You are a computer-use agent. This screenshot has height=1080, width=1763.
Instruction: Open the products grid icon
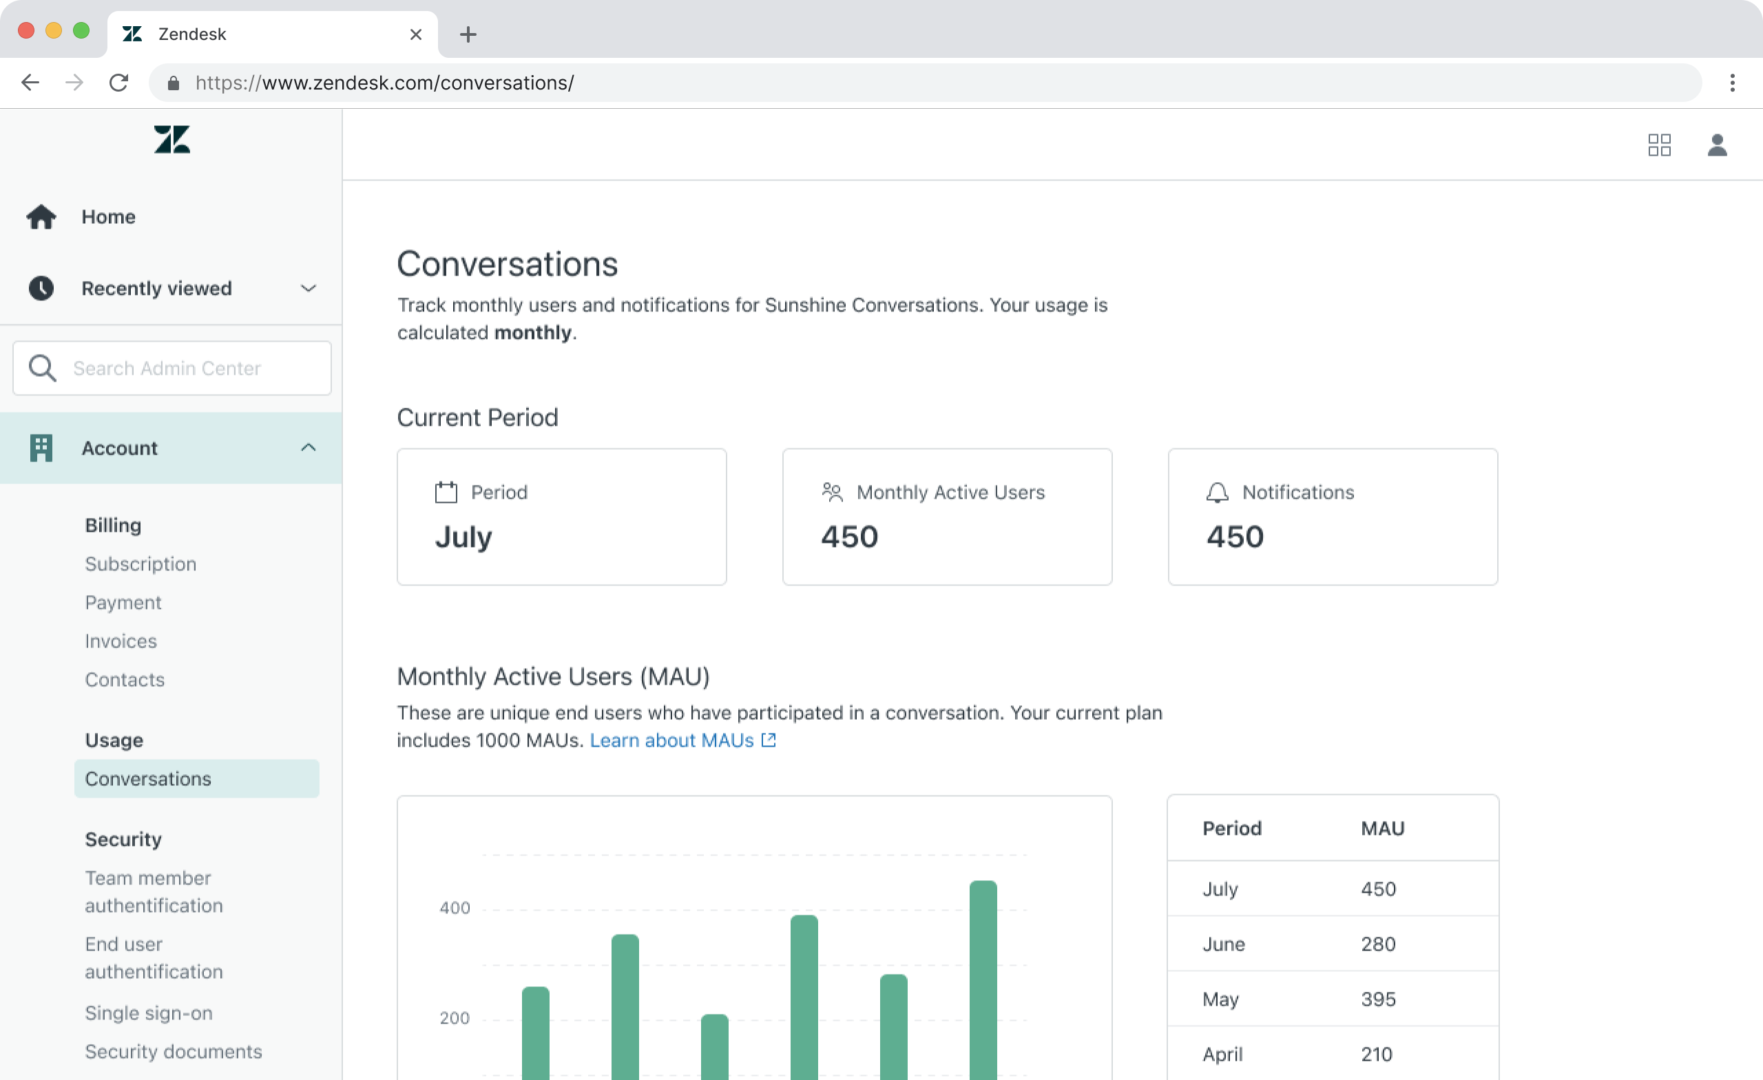pyautogui.click(x=1658, y=145)
